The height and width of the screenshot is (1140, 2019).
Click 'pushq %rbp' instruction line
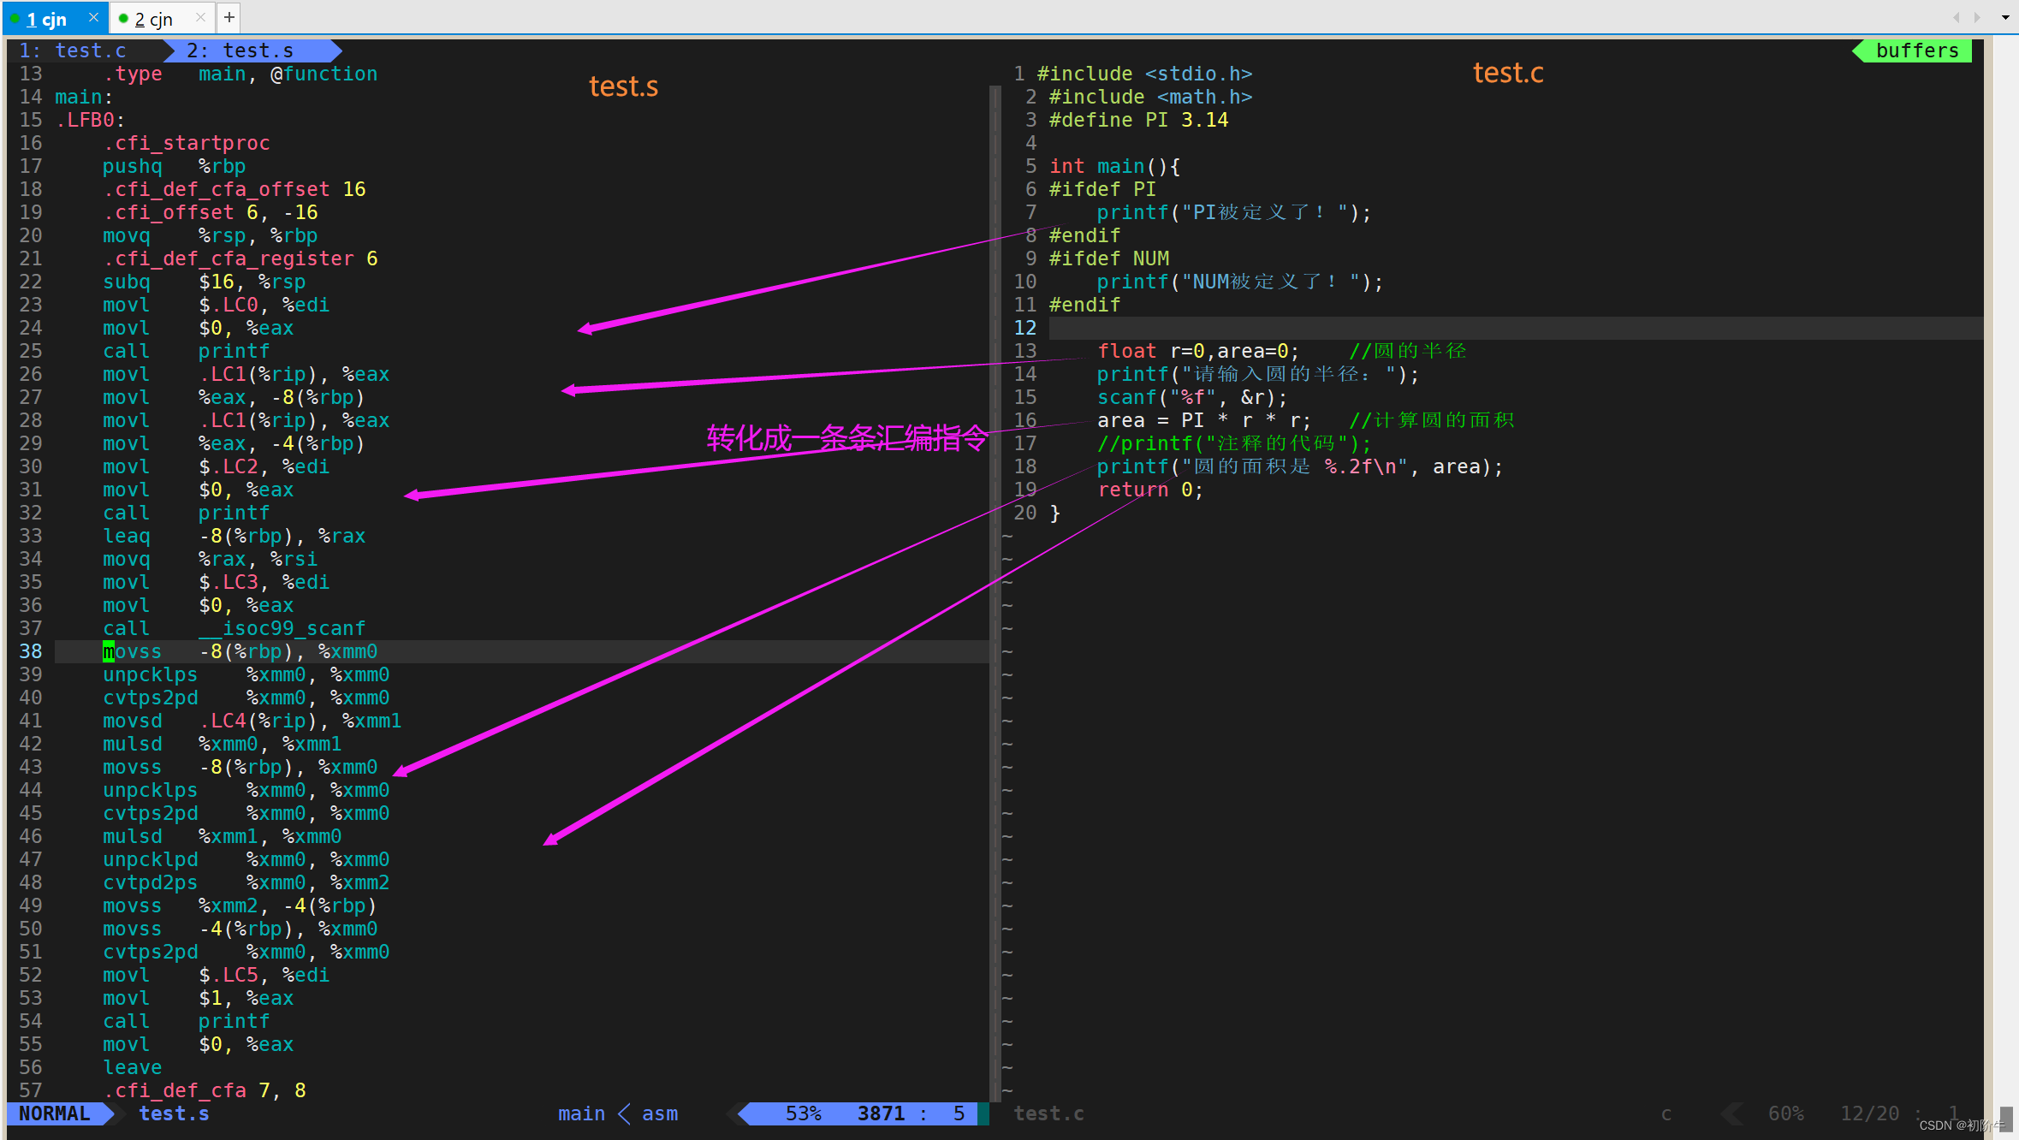pos(175,166)
